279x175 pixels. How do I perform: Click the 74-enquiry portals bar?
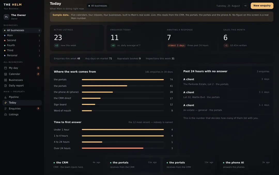[123, 80]
